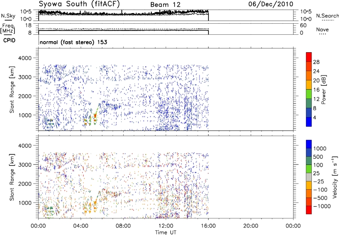339x235 pixels.
Task: Click the 'N.Search' legend label
Action: tap(327, 16)
